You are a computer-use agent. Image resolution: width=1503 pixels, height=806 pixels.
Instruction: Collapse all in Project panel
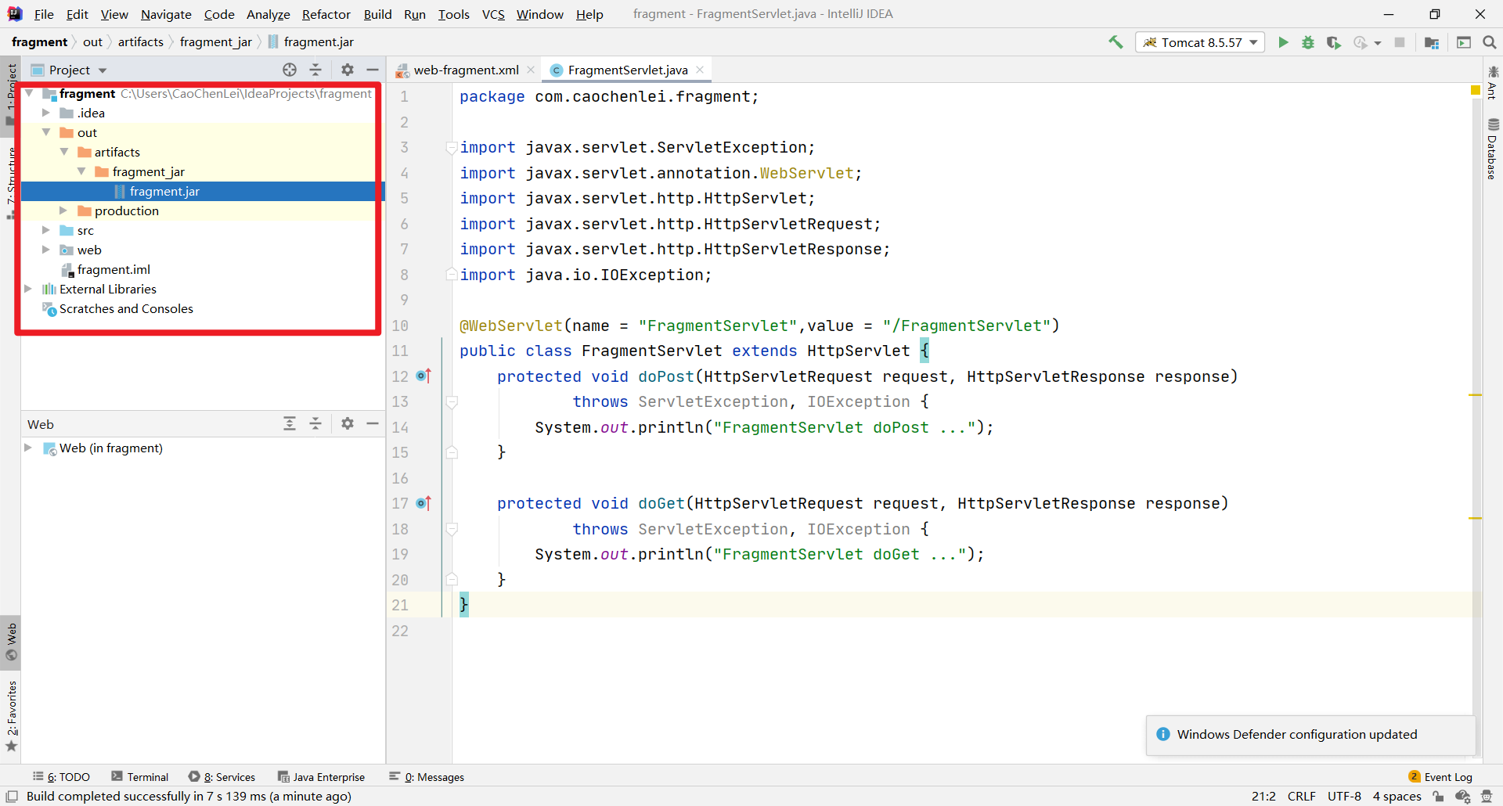click(x=315, y=70)
